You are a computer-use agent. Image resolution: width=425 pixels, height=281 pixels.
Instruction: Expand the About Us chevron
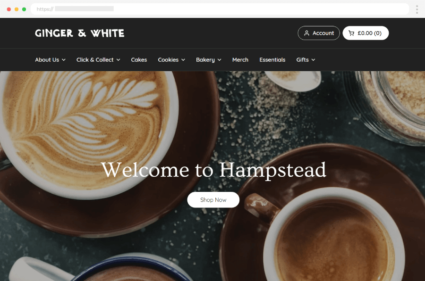[x=64, y=60]
